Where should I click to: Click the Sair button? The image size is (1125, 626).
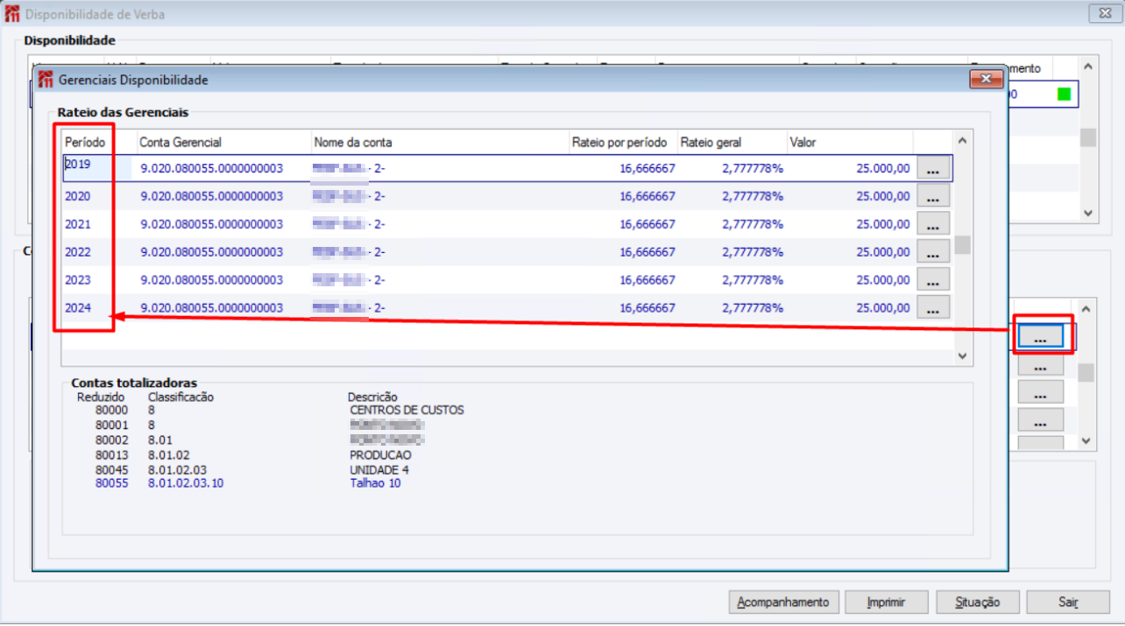click(1068, 602)
